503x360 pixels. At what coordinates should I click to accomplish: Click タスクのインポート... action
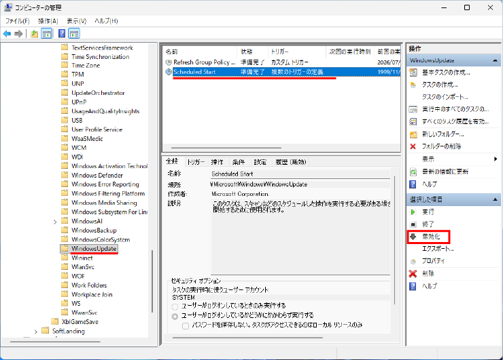[x=445, y=97]
